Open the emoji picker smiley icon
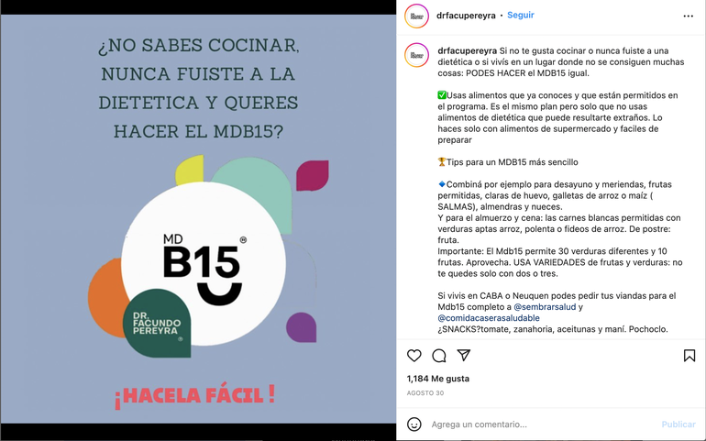 point(414,424)
